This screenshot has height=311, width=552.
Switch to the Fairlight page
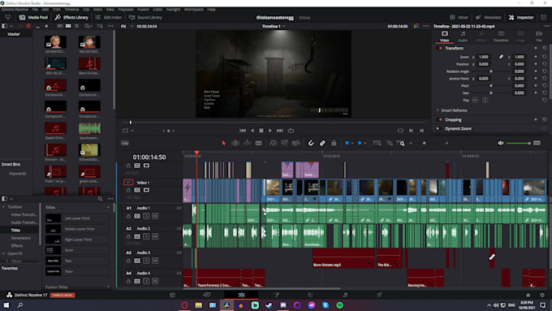point(345,295)
